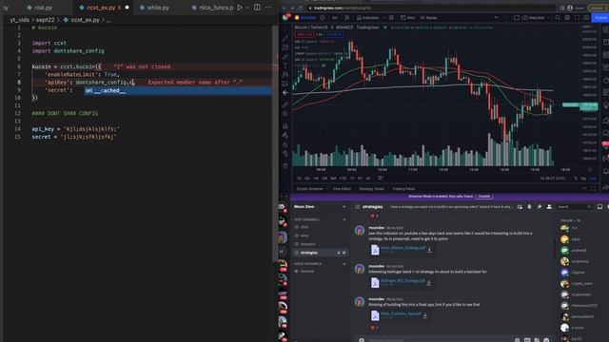Viewport: 609px width, 342px height.
Task: Open TradingView quick search magnifier
Action: [558, 18]
